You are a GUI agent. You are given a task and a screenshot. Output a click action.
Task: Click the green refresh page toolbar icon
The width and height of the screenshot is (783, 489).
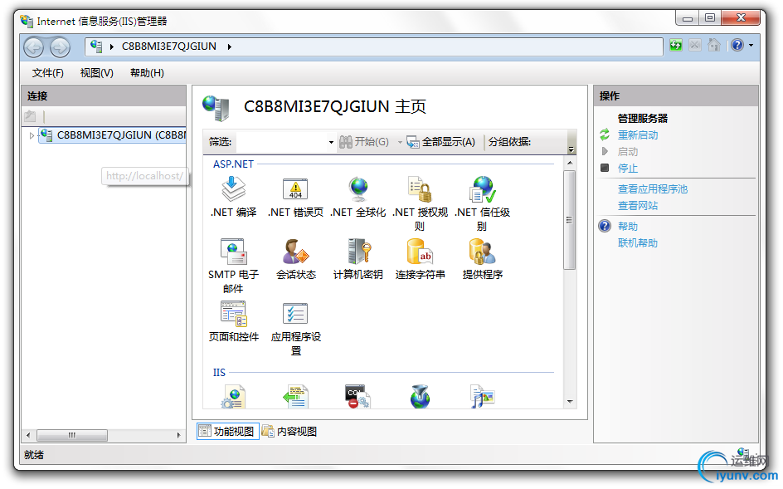click(676, 46)
